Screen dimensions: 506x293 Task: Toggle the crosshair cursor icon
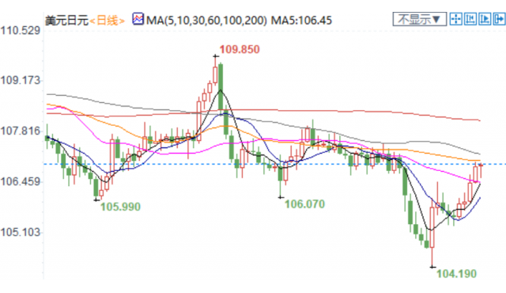[x=455, y=19]
